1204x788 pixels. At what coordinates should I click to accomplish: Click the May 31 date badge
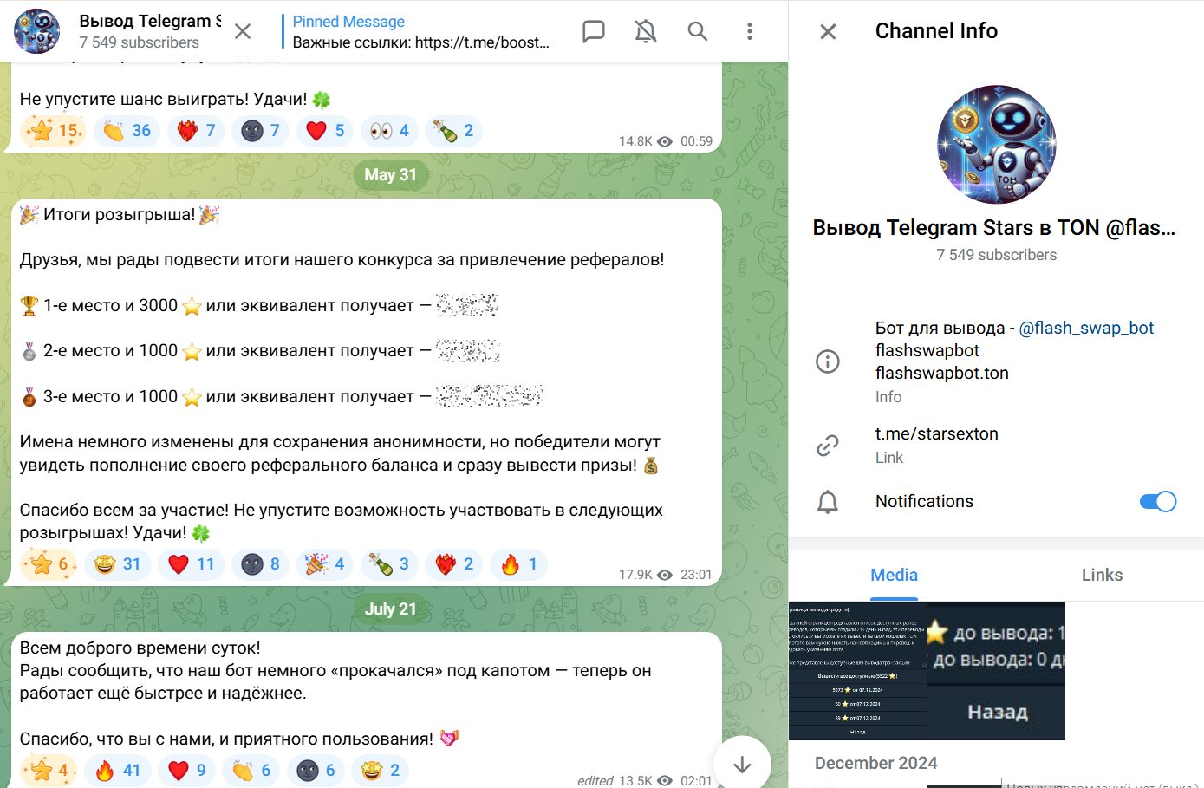click(x=390, y=174)
